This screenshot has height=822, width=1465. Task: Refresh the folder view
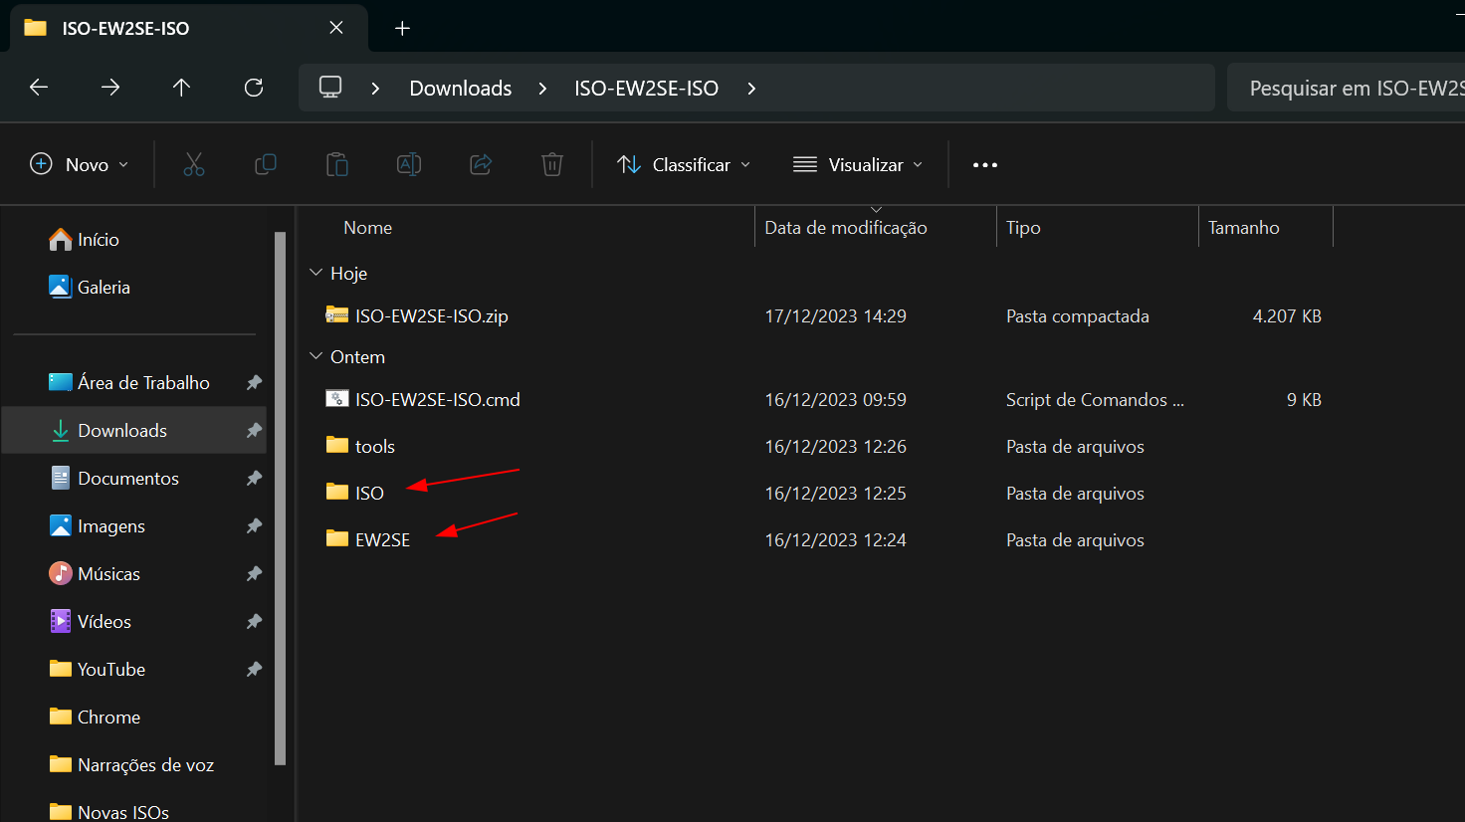click(x=253, y=88)
